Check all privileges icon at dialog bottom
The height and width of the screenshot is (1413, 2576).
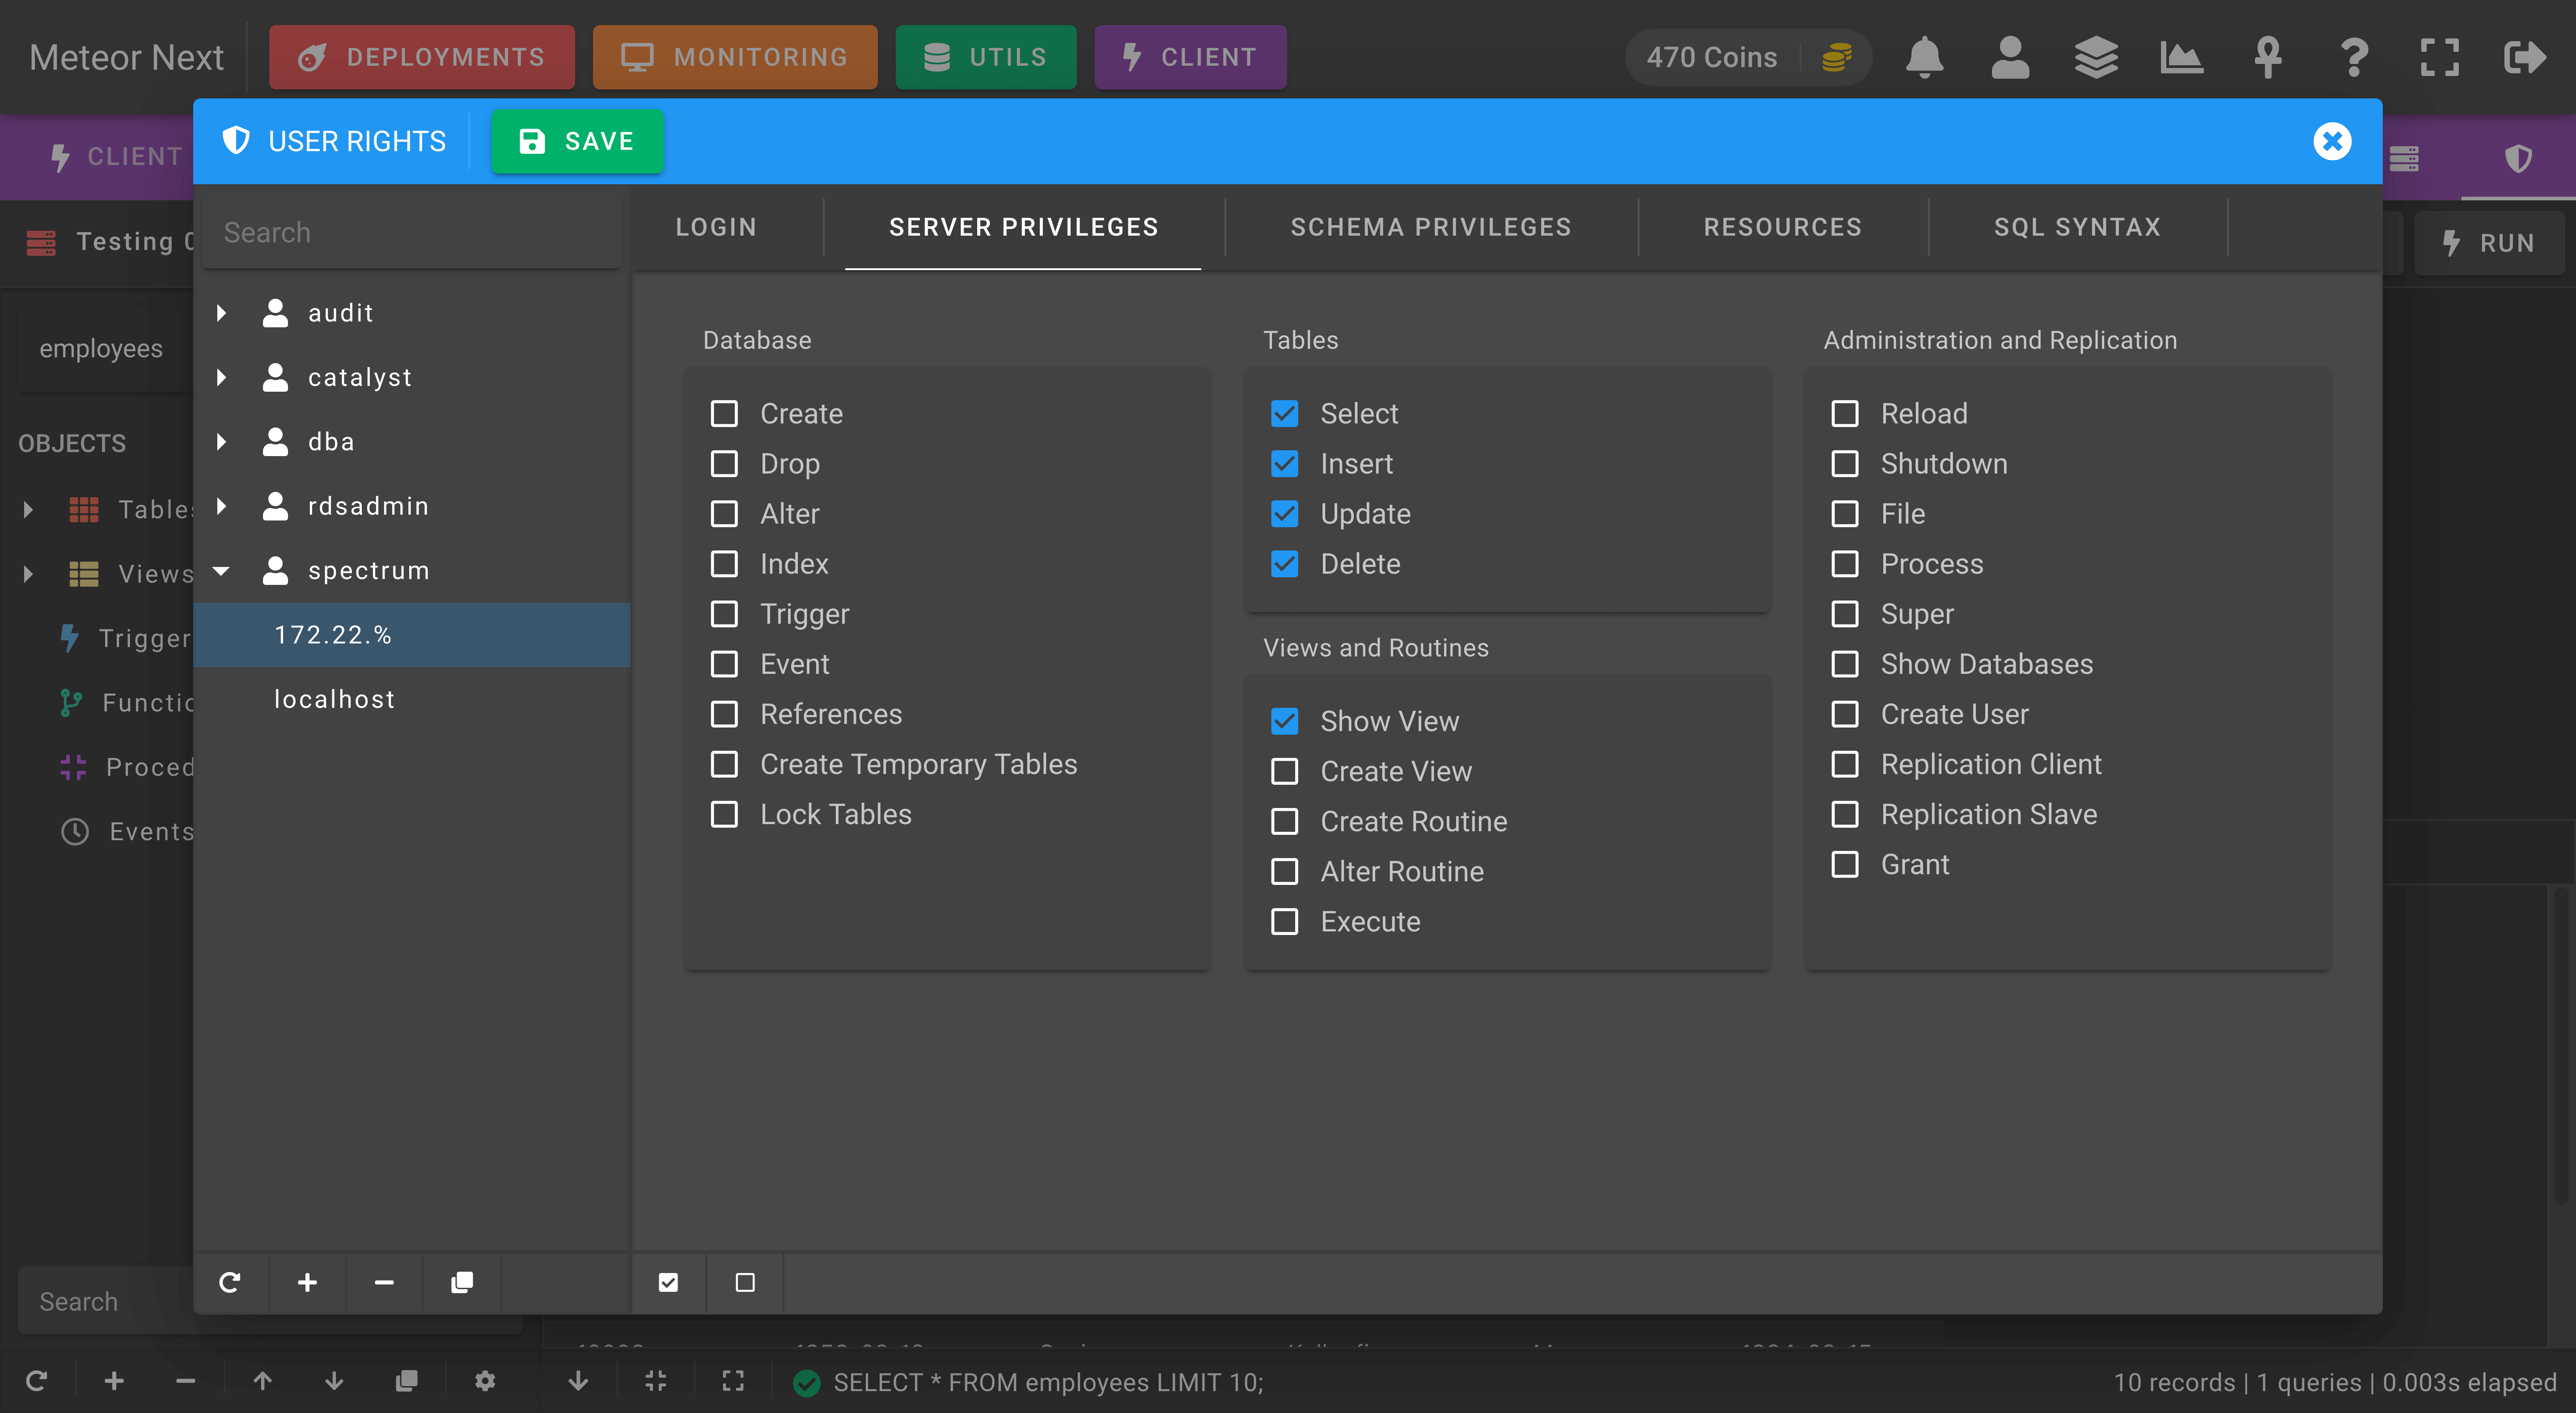[x=668, y=1282]
